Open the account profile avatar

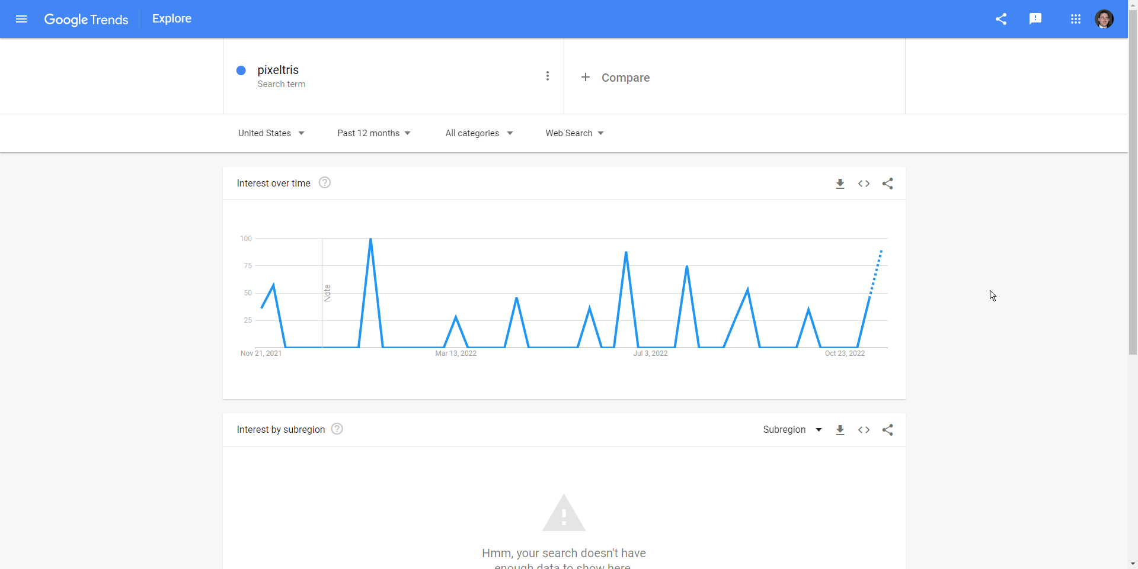(x=1104, y=19)
